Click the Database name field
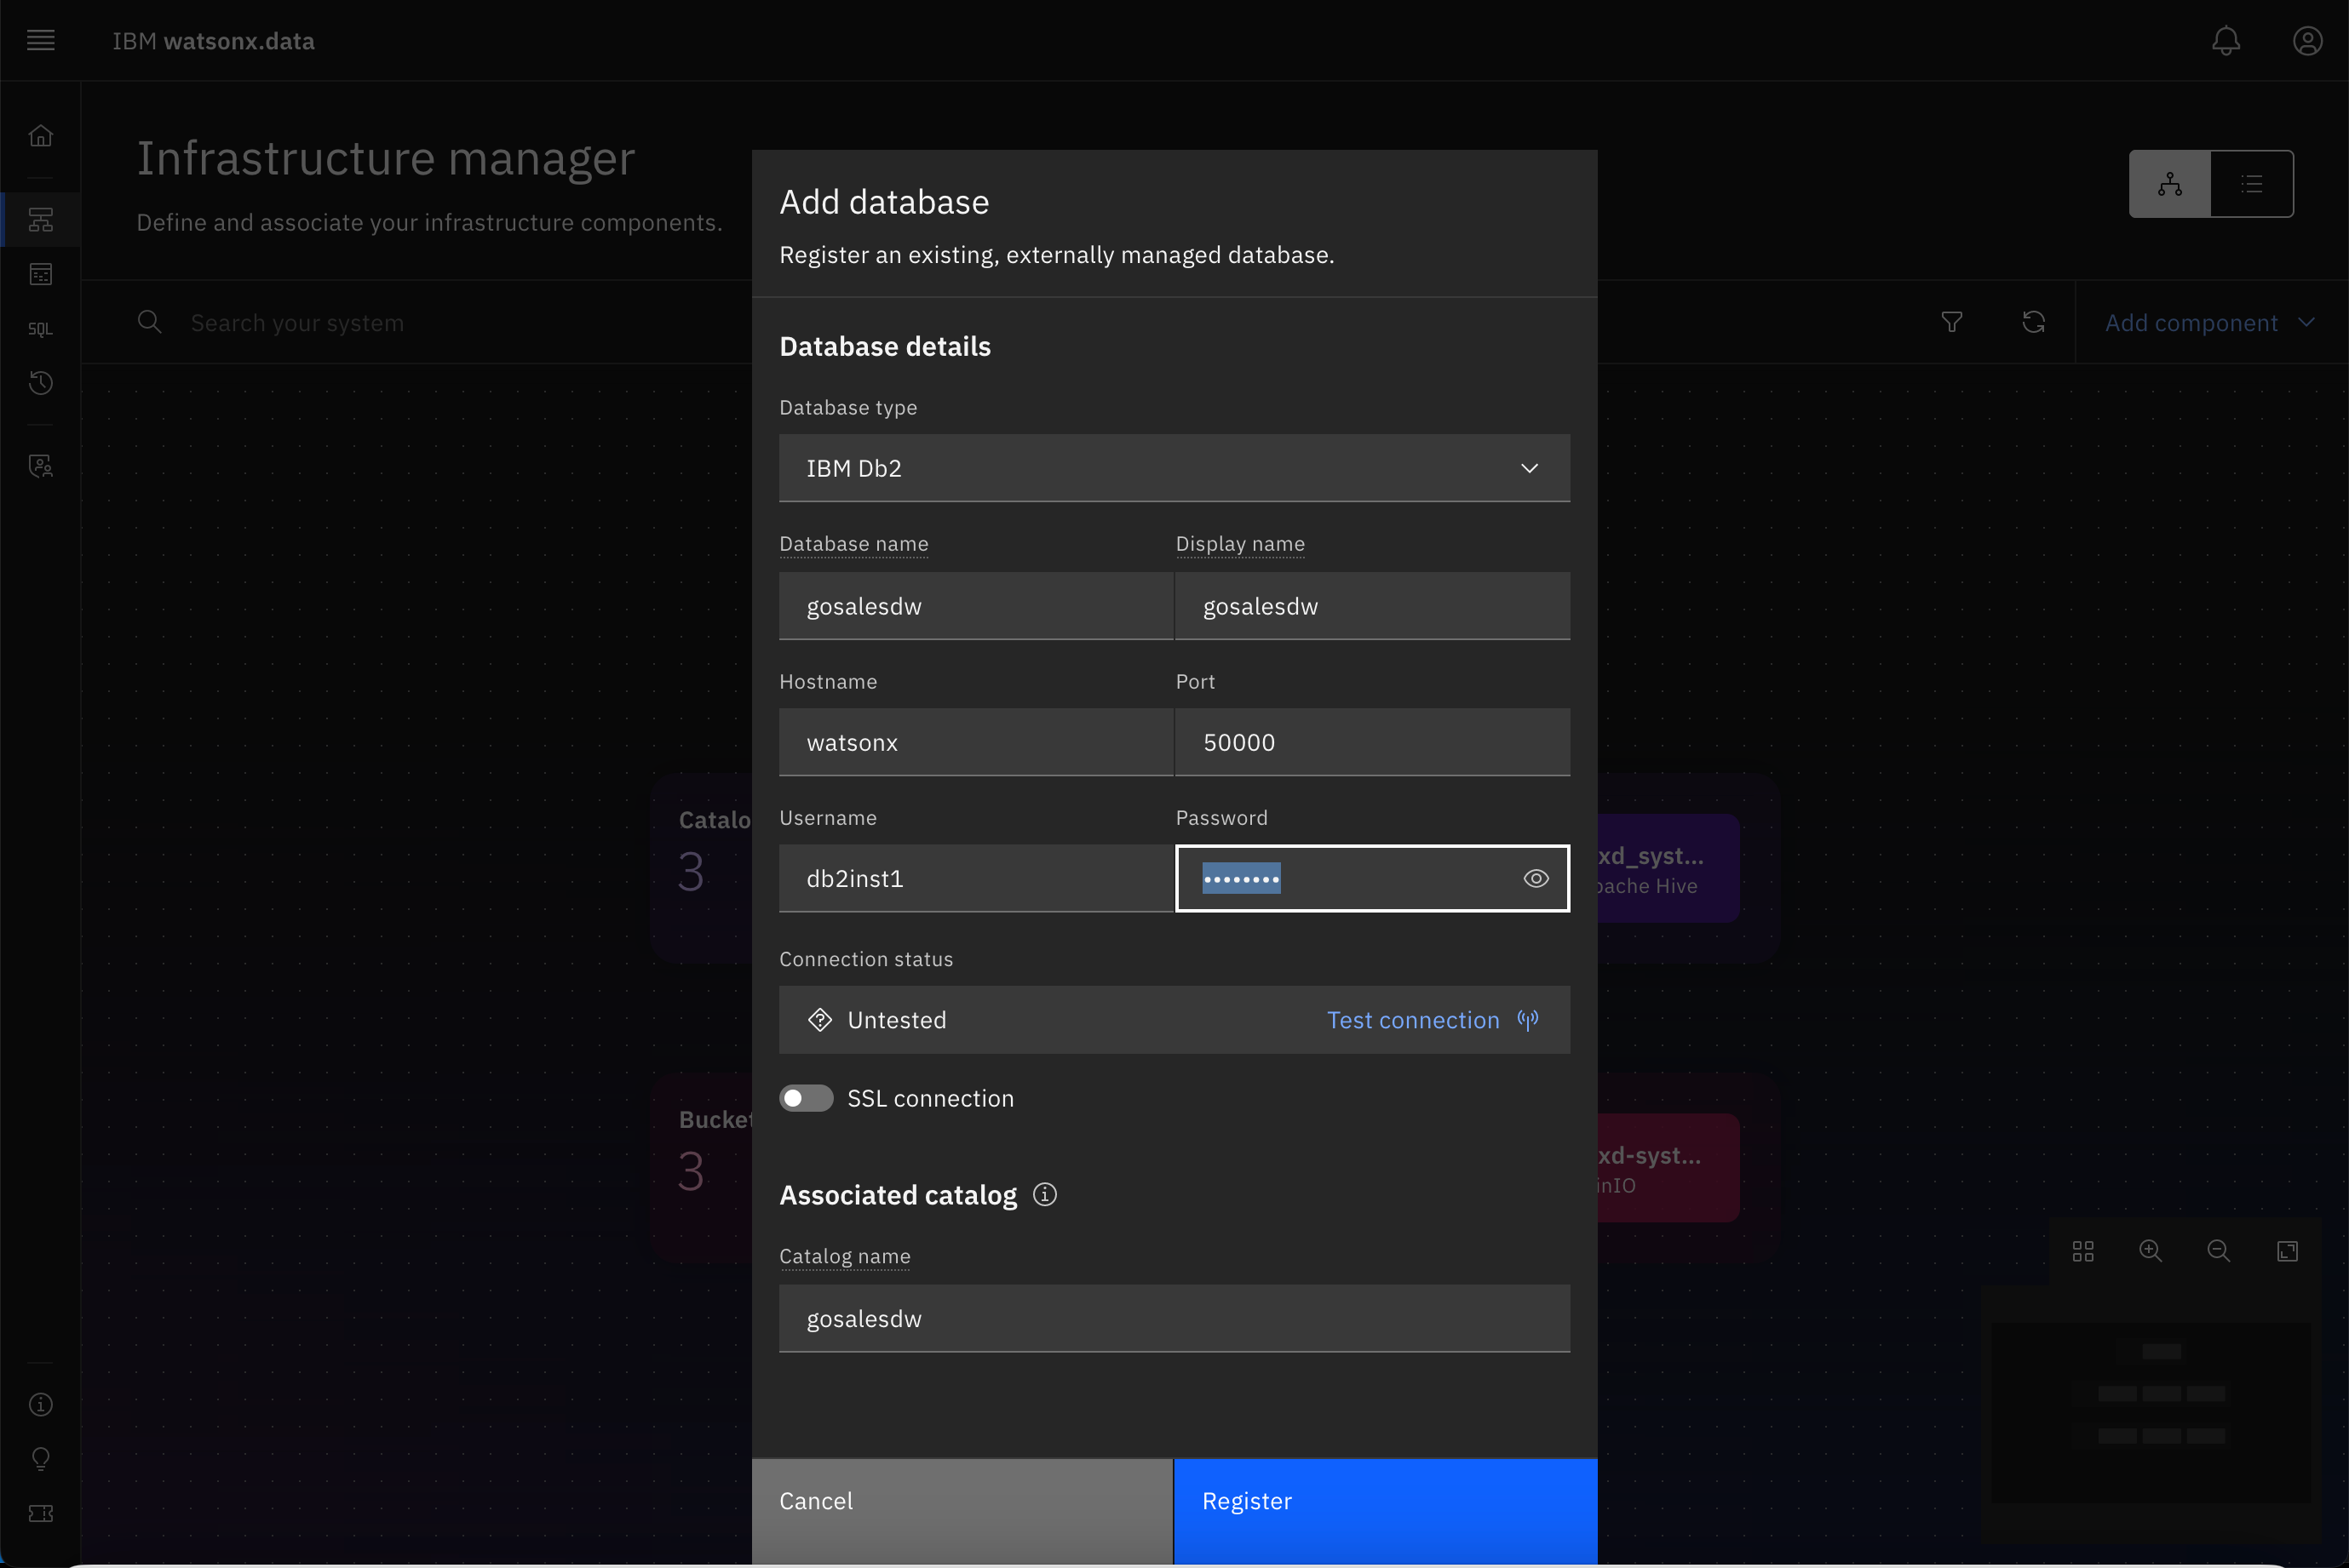The image size is (2349, 1568). 976,606
